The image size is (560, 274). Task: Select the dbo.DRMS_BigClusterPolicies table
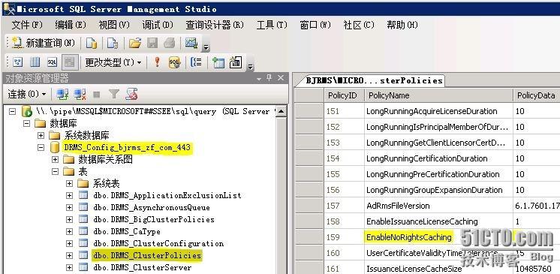tap(154, 219)
